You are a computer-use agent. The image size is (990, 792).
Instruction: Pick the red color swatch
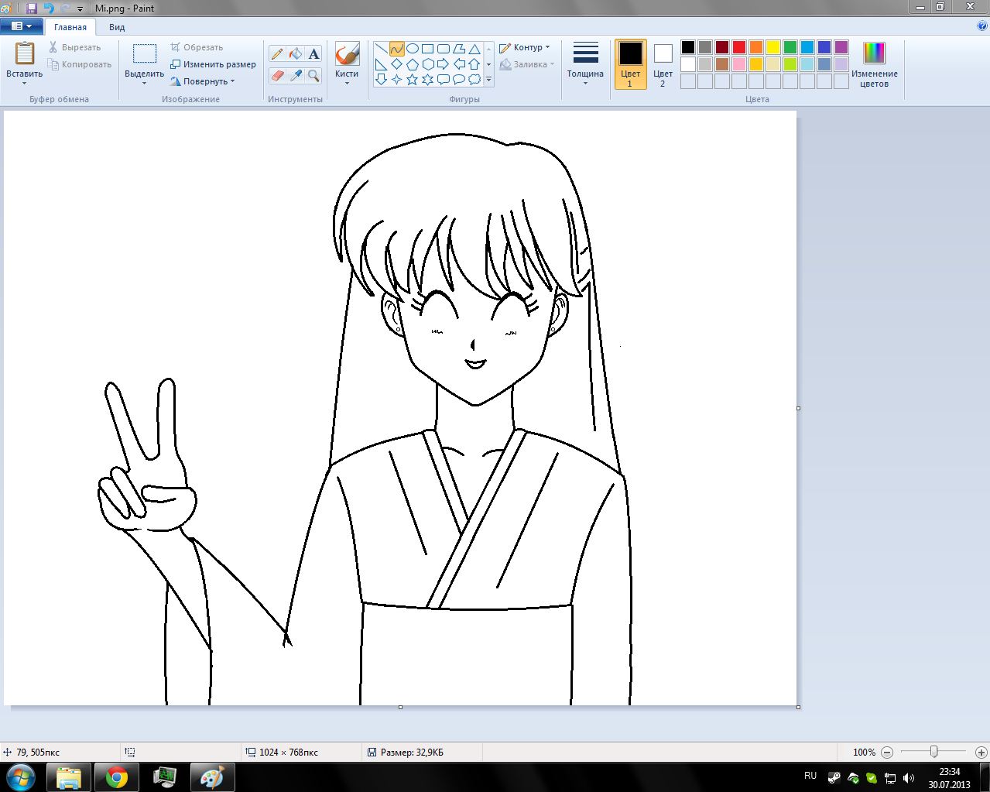click(x=739, y=47)
